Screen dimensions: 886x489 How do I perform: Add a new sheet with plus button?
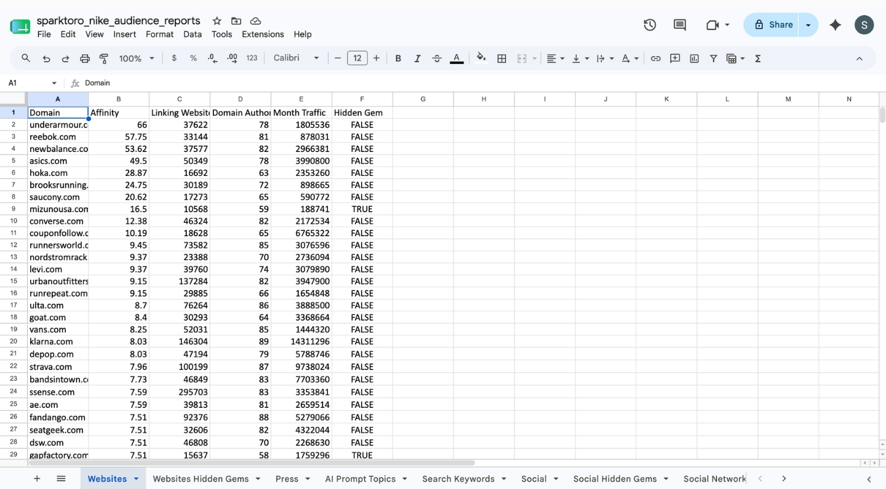pyautogui.click(x=37, y=479)
